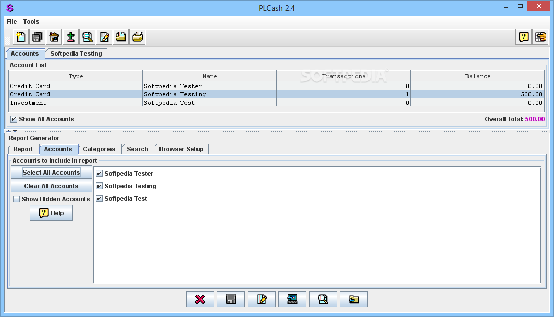Sort by Name column header
554x317 pixels.
(x=210, y=76)
